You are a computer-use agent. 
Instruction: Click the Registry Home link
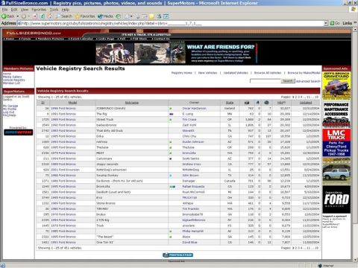pos(182,73)
